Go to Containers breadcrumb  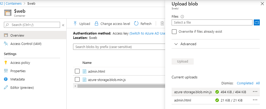point(14,3)
